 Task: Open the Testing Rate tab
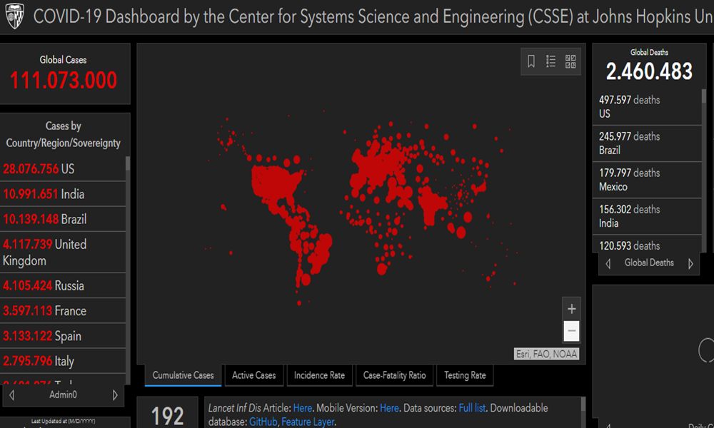464,375
